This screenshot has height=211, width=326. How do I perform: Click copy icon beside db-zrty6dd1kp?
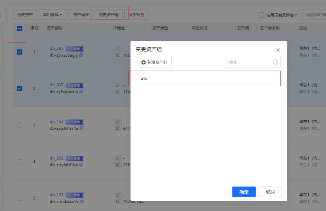[x=81, y=165]
